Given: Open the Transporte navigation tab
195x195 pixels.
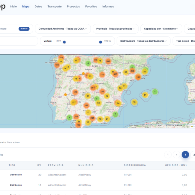Looking at the screenshot, I should coord(55,7).
